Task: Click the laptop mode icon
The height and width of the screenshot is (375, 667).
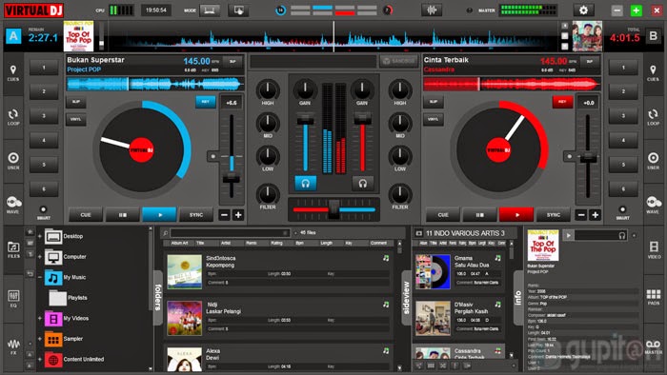Action: [x=210, y=10]
